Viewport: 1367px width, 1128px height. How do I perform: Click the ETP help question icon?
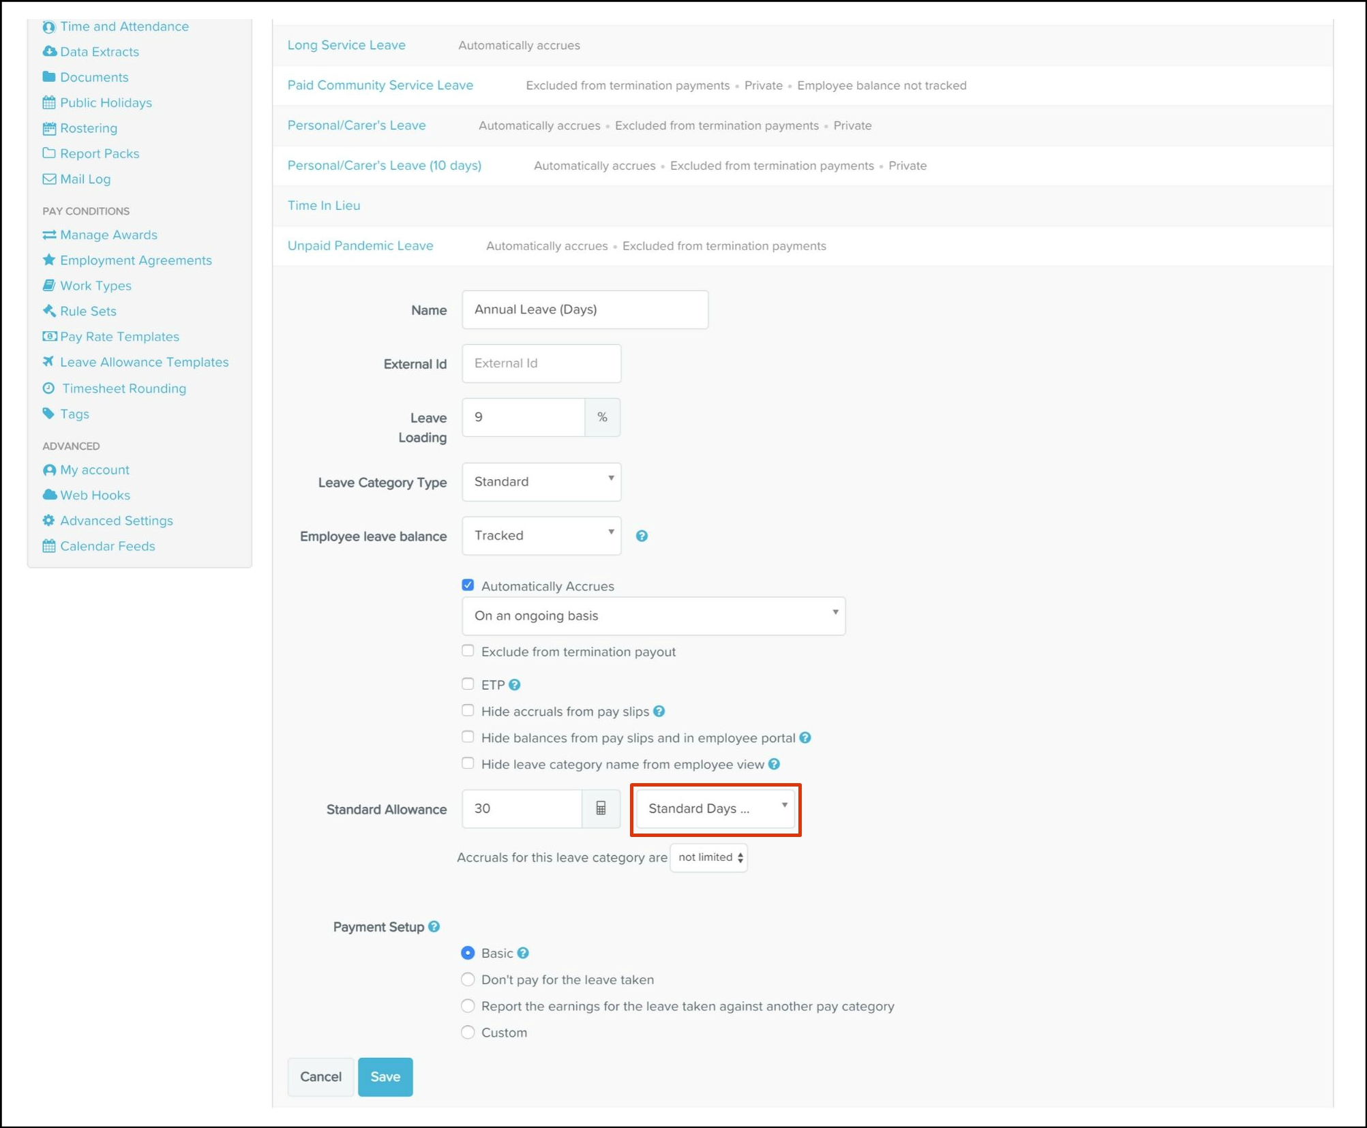tap(515, 684)
